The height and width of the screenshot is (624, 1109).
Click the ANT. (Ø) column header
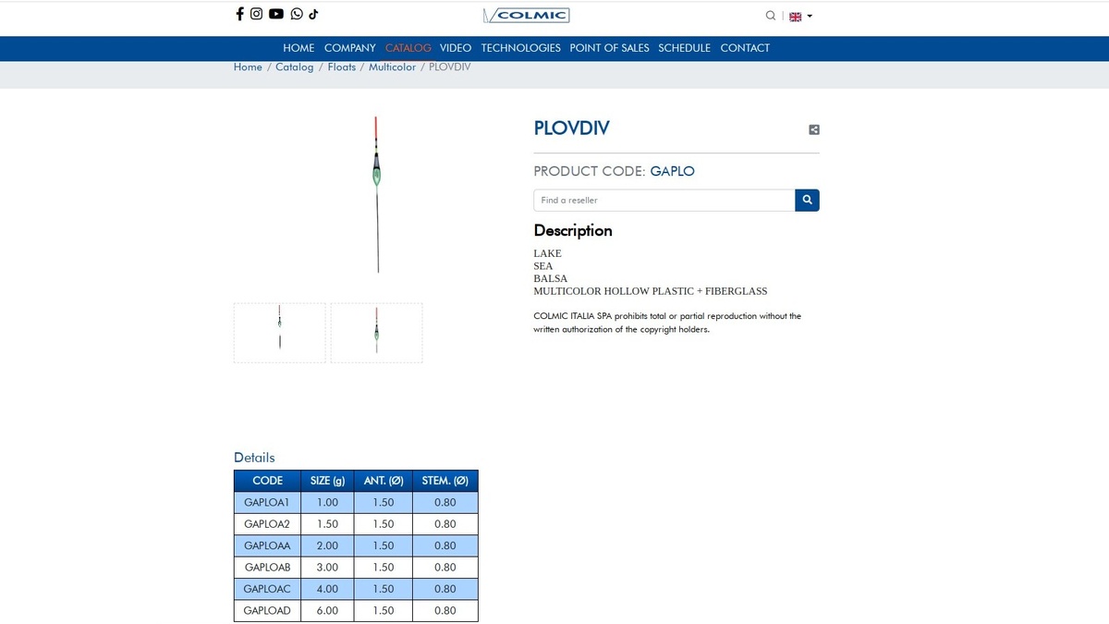384,481
